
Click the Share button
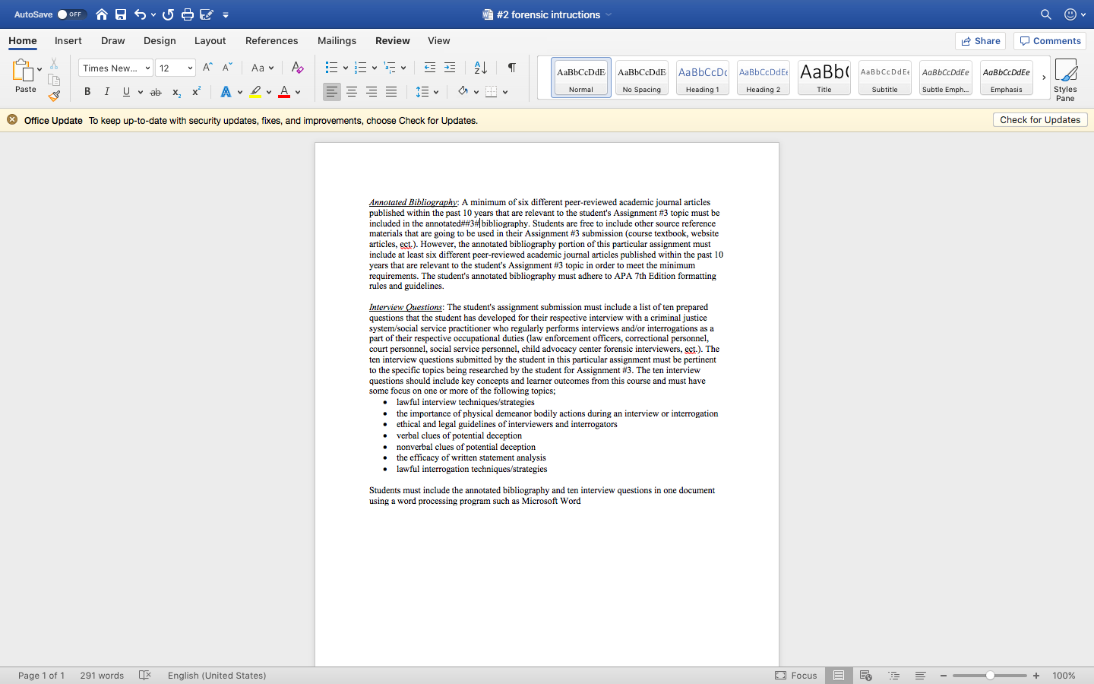[x=980, y=41]
